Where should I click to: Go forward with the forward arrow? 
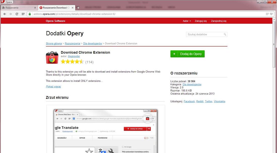pos(11,14)
